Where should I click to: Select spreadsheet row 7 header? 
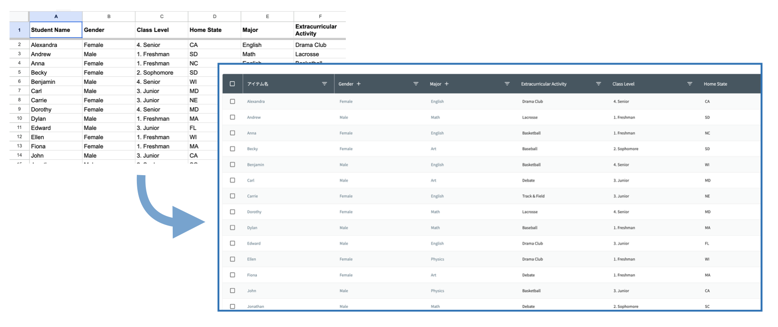tap(19, 91)
